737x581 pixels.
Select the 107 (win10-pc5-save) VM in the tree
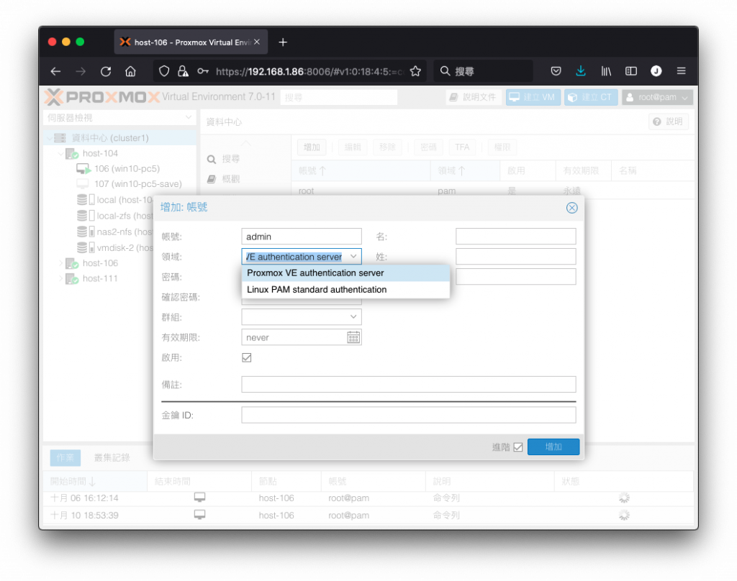coord(129,183)
